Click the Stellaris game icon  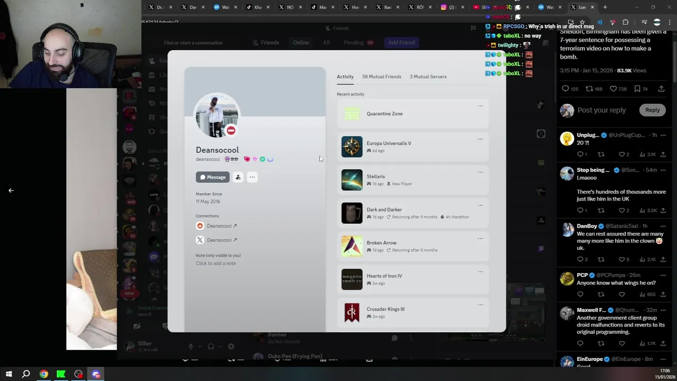pyautogui.click(x=352, y=180)
